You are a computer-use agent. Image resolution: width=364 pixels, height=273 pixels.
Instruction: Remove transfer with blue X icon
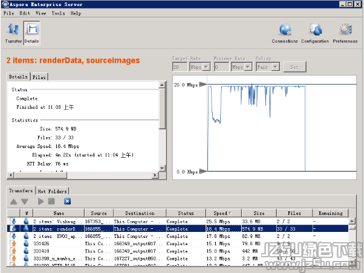[x=67, y=201]
